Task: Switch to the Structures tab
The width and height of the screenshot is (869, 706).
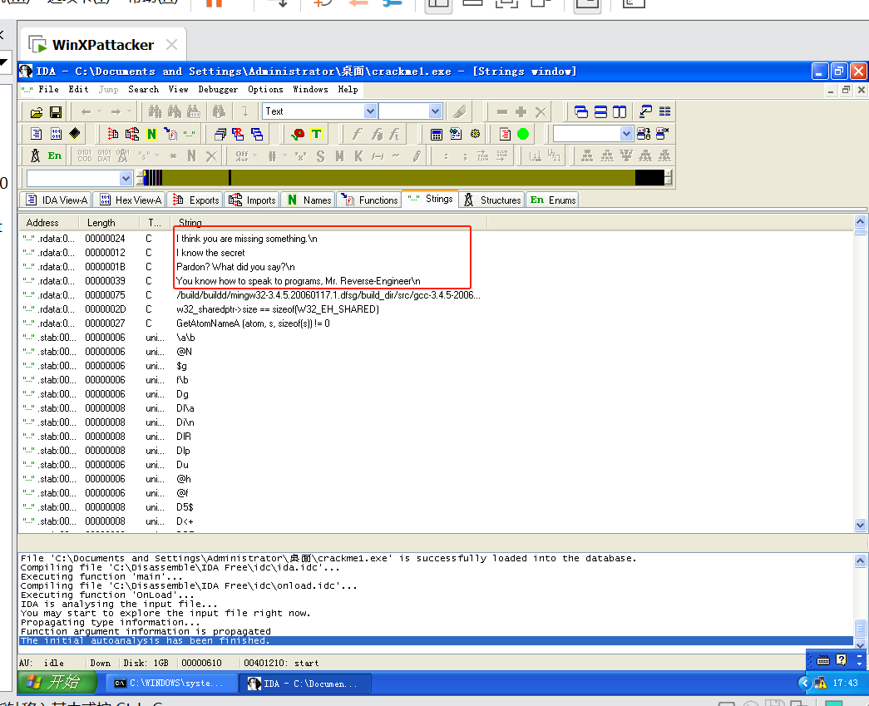Action: pos(491,200)
